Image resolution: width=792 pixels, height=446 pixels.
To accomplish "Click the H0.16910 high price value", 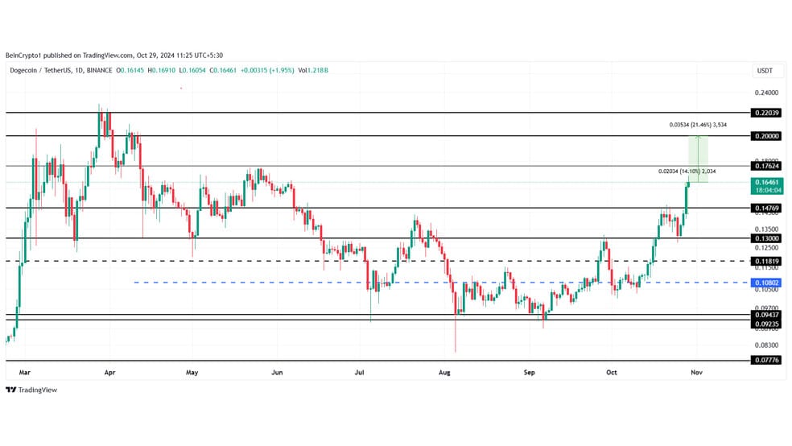I will pyautogui.click(x=162, y=71).
